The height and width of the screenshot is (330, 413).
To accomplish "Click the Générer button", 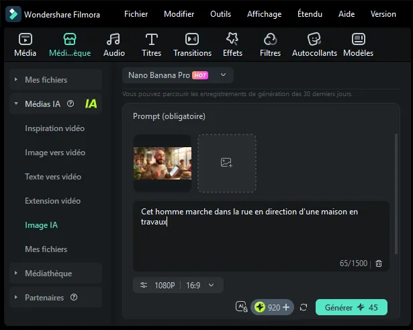I will [x=351, y=307].
